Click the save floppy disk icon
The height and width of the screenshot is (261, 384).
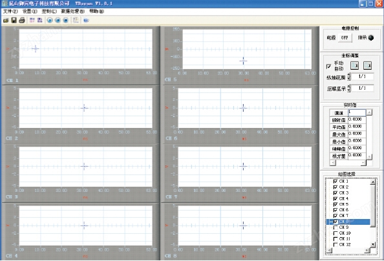click(14, 20)
